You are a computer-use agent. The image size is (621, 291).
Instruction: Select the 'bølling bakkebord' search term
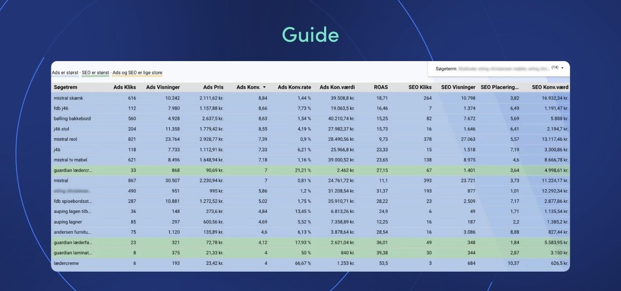click(72, 118)
